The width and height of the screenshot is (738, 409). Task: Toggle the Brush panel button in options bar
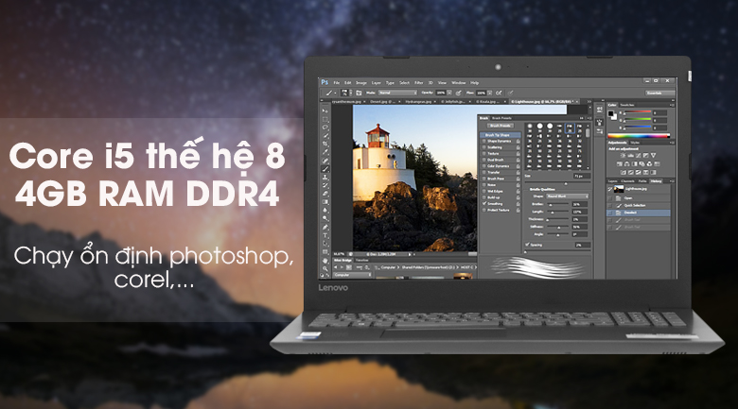point(359,93)
